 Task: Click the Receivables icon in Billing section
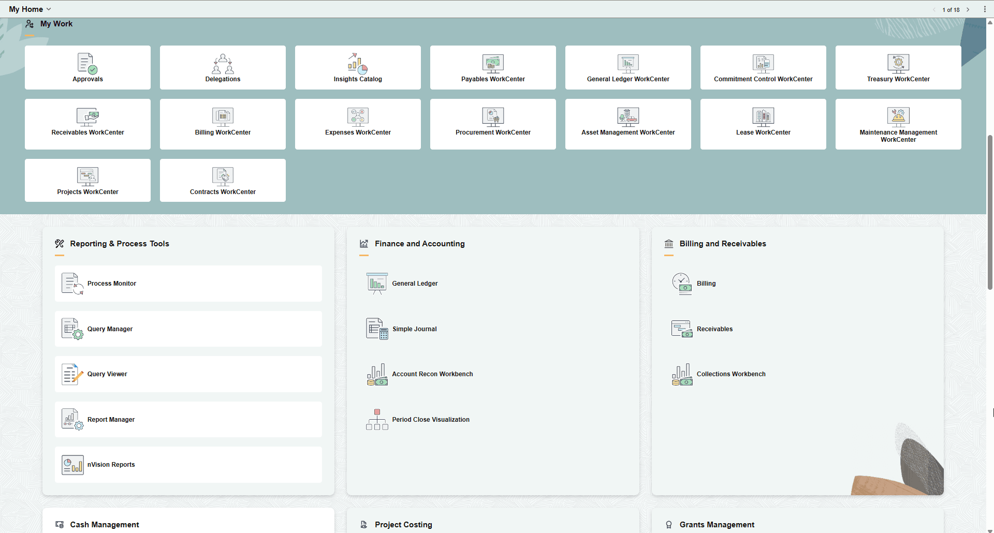click(x=682, y=329)
